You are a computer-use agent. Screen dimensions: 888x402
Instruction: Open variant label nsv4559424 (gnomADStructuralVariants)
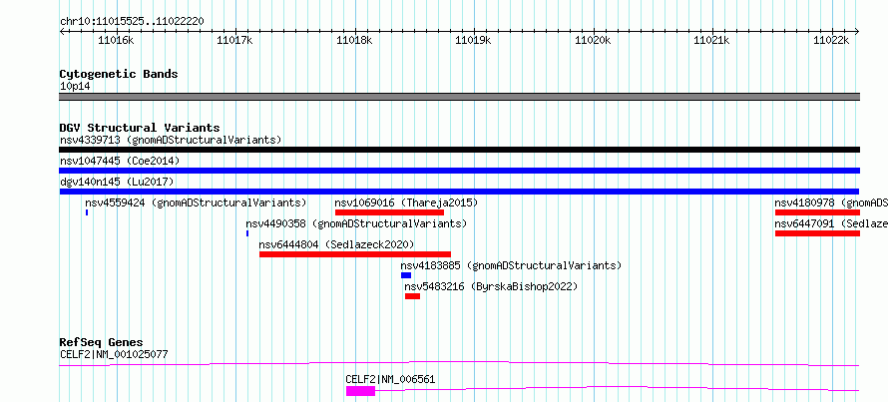click(196, 202)
